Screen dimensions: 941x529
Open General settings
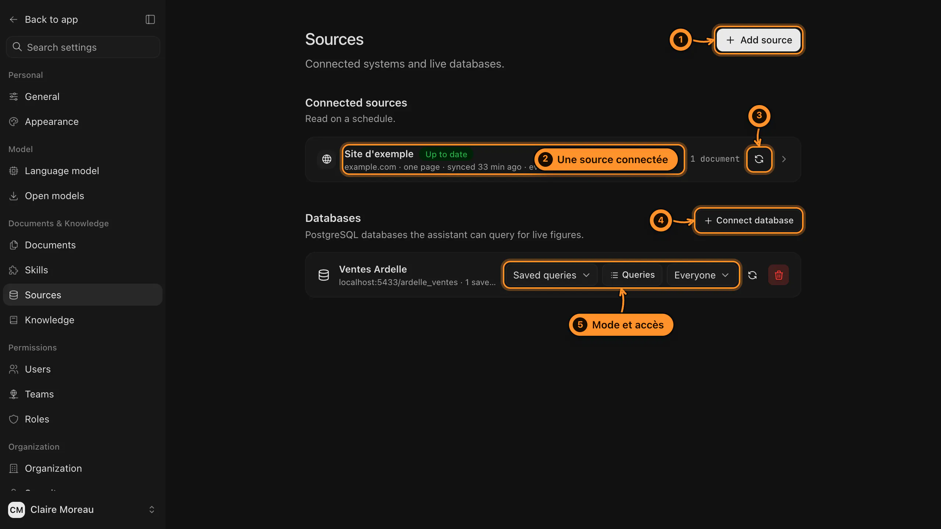click(83, 97)
